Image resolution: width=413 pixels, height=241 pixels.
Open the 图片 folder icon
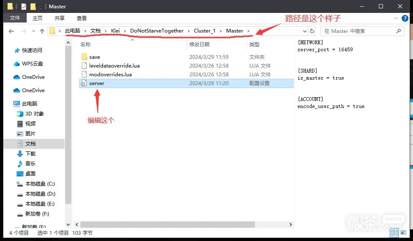tap(20, 134)
